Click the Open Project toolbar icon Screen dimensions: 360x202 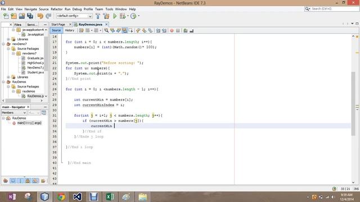point(22,16)
